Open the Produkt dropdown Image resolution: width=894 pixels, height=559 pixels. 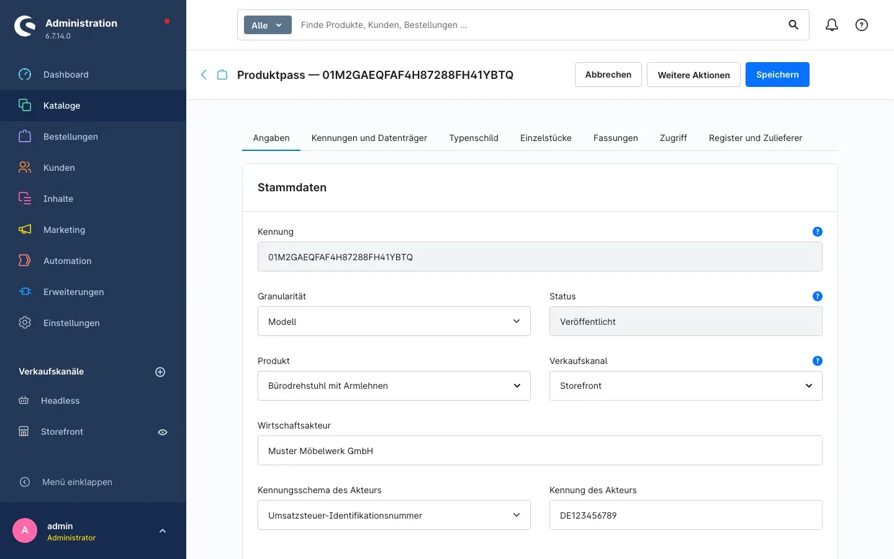pos(394,386)
